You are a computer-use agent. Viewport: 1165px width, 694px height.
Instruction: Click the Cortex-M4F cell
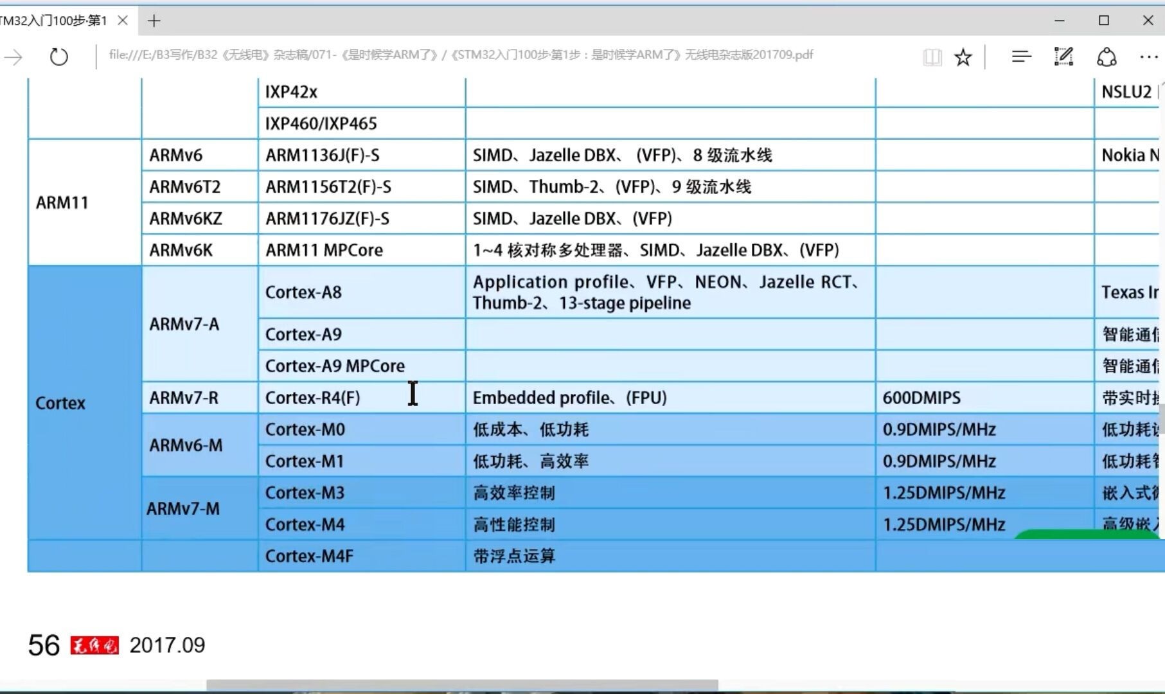point(362,556)
